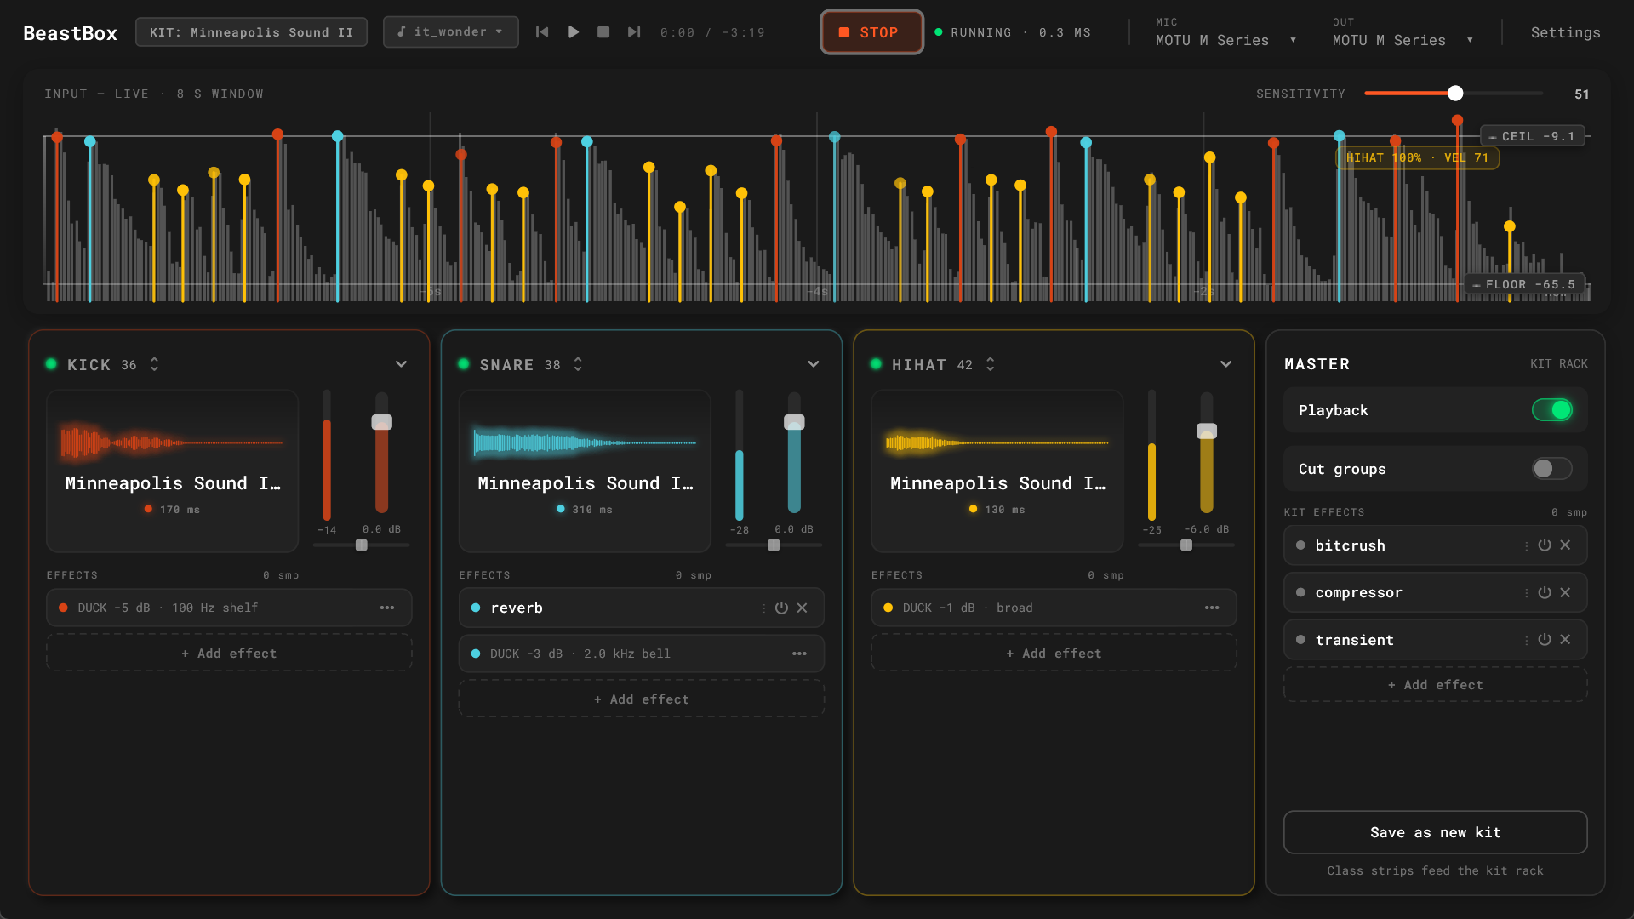Skip to previous track in transport
1634x919 pixels.
point(542,32)
